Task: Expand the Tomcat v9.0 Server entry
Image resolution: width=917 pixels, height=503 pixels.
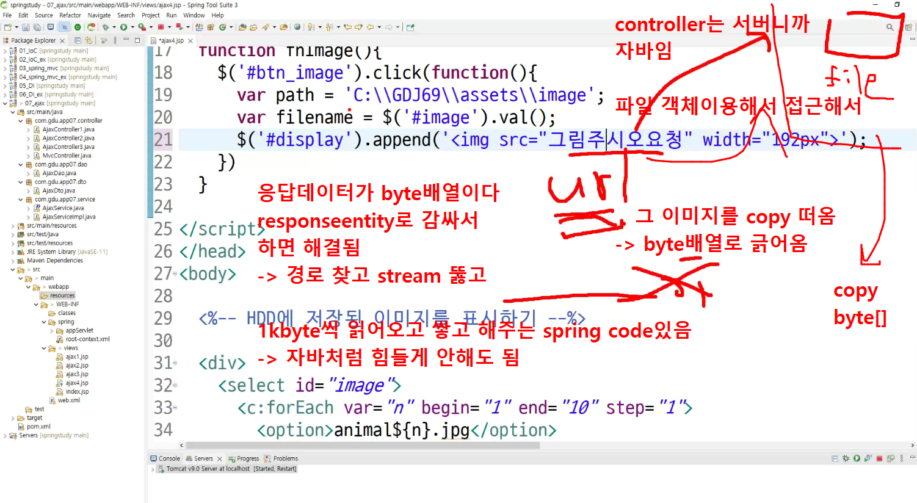Action: point(153,469)
